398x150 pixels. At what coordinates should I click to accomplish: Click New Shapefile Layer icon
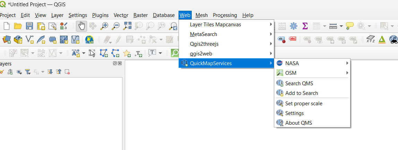coord(29,39)
